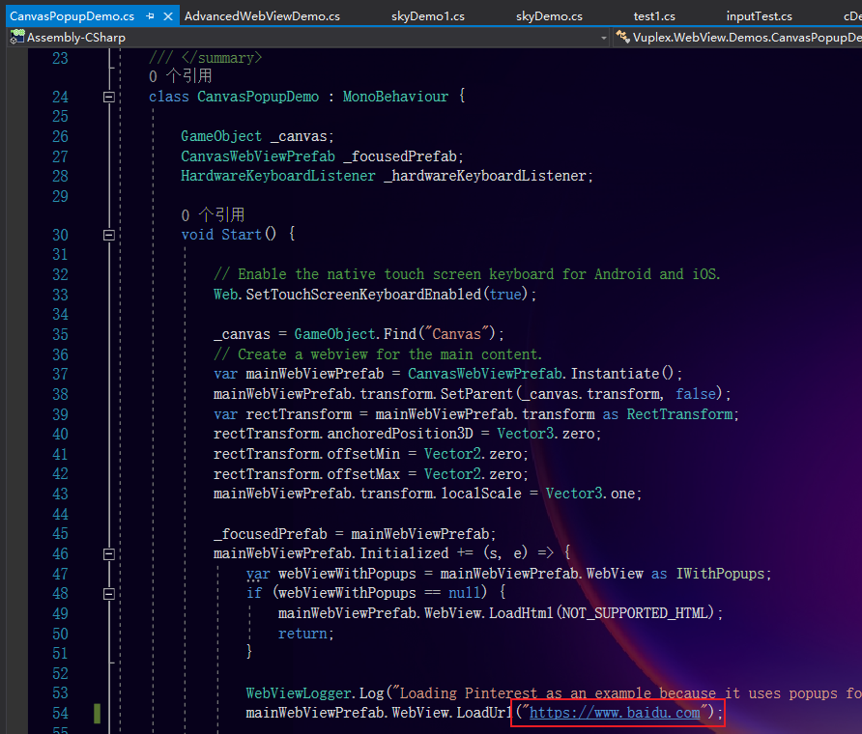The height and width of the screenshot is (734, 862).
Task: Open the https://www.baidu.com link
Action: (615, 713)
